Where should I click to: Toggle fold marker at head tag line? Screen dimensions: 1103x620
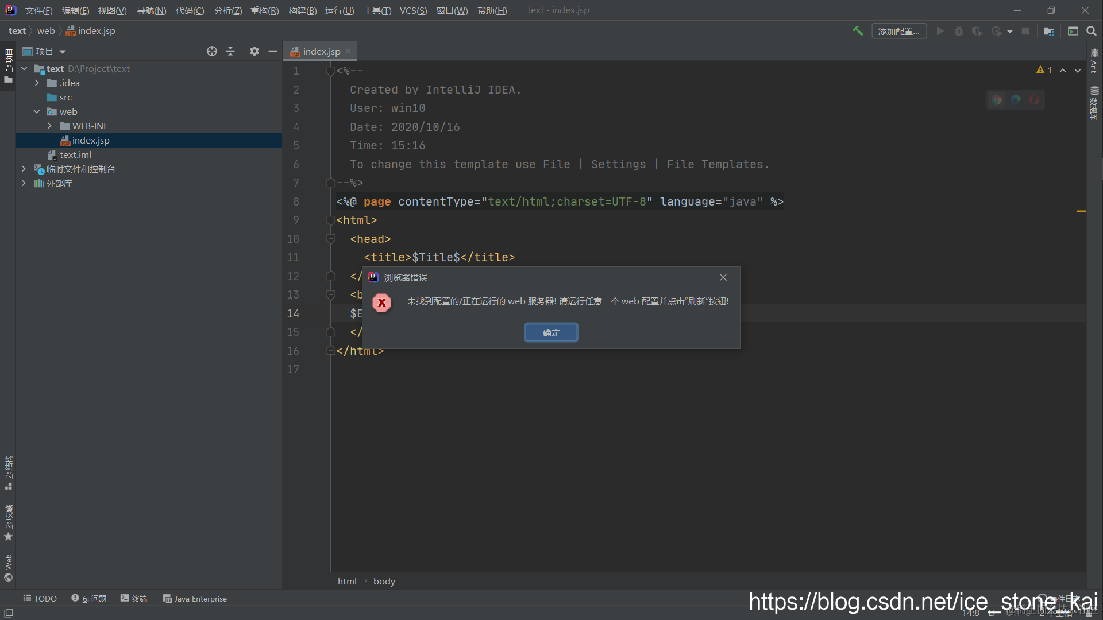(330, 239)
